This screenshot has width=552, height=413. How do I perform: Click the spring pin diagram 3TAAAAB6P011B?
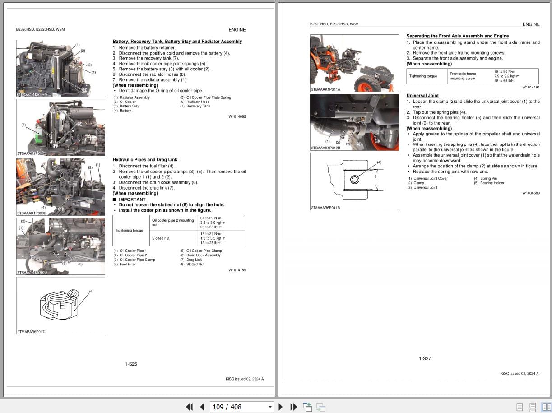354,181
